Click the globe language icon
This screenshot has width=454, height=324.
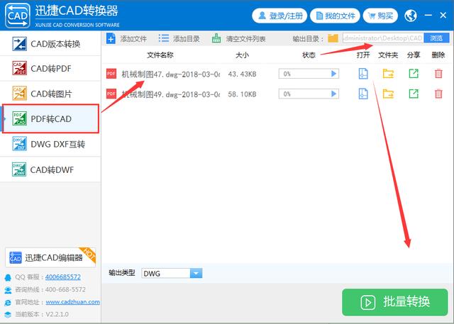click(411, 16)
